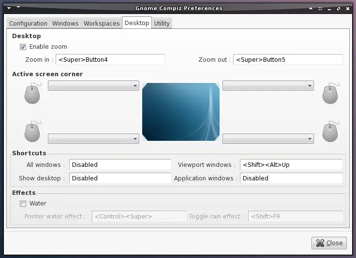Click the Zoom in shortcut field
This screenshot has width=356, height=258.
110,59
